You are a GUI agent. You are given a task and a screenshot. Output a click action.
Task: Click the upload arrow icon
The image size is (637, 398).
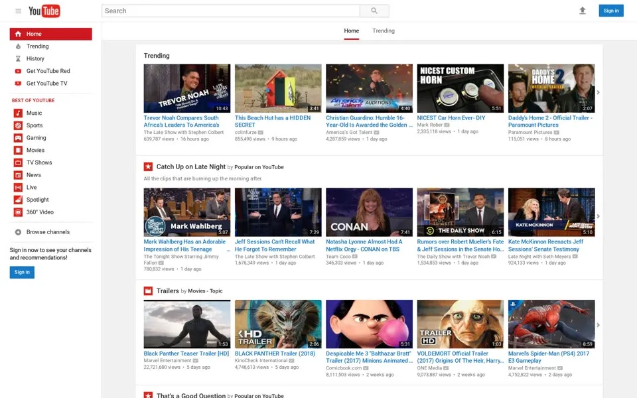tap(582, 11)
